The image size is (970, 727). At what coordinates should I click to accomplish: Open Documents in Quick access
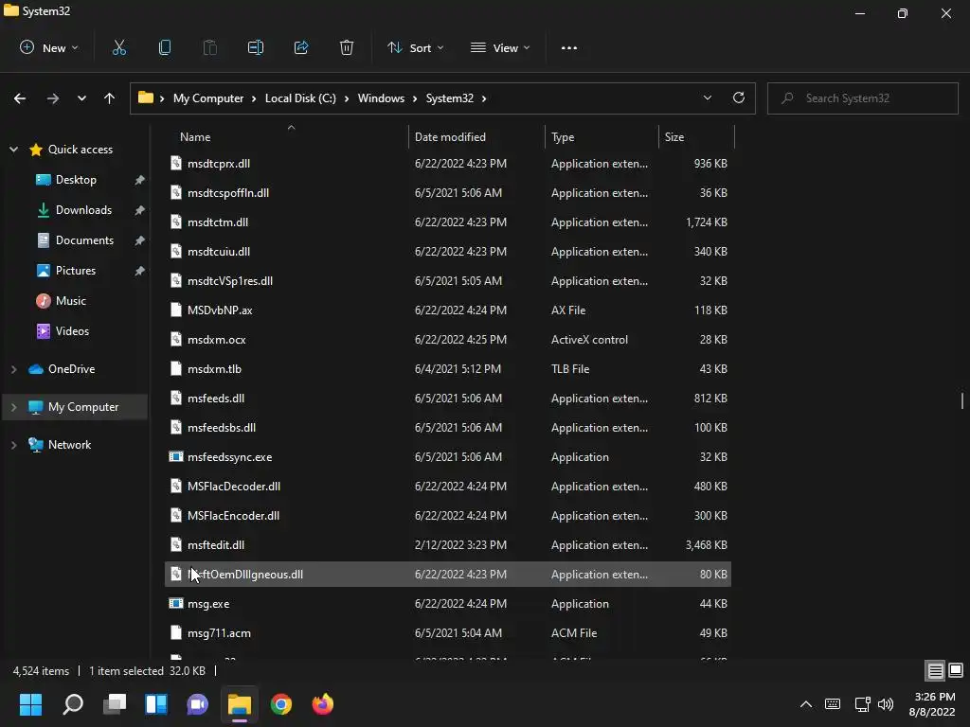click(84, 240)
